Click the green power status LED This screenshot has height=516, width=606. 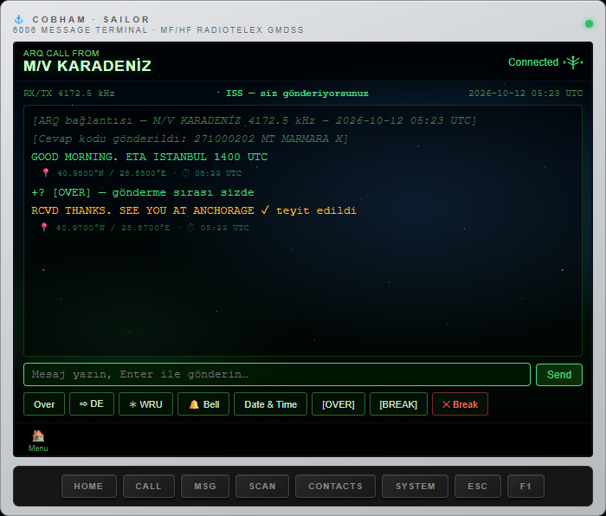click(x=589, y=24)
